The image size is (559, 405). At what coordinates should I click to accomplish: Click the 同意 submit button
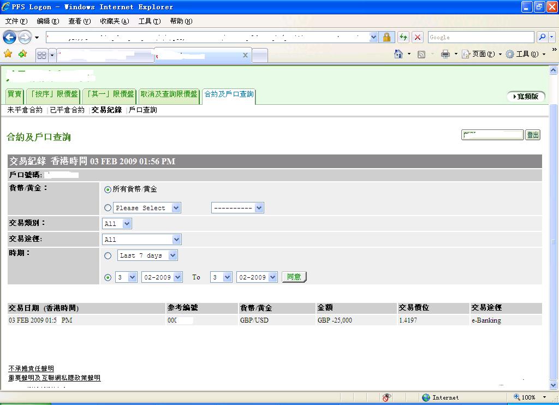pyautogui.click(x=294, y=277)
